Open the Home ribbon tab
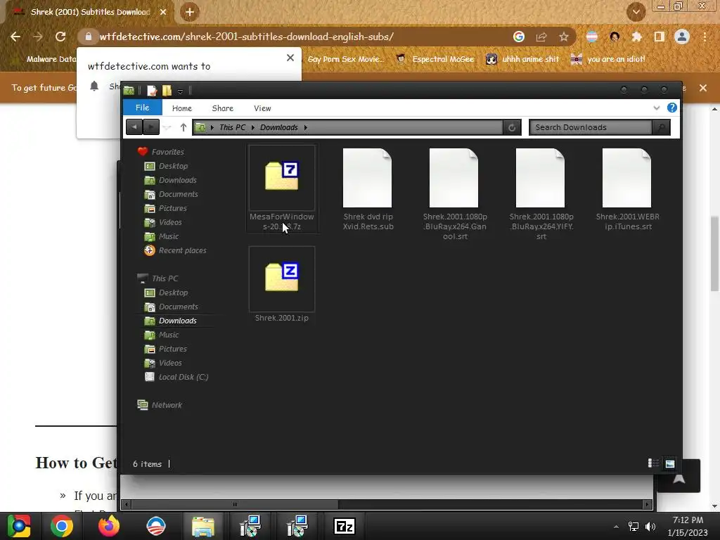This screenshot has width=720, height=540. coord(182,108)
